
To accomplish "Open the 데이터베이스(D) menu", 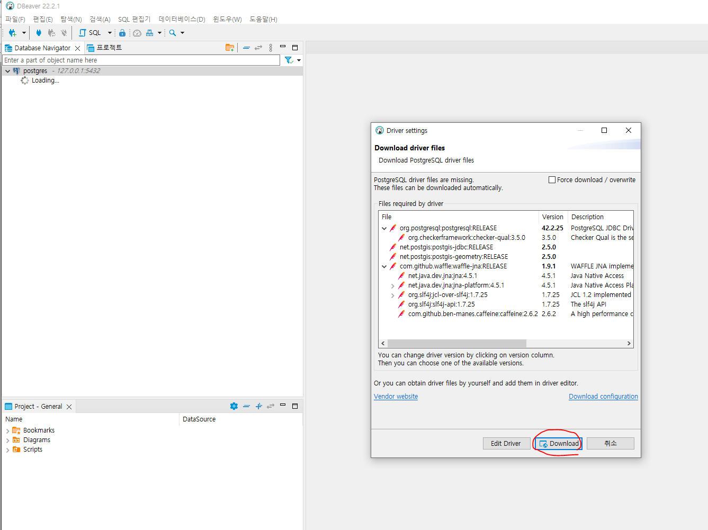I will coord(182,19).
